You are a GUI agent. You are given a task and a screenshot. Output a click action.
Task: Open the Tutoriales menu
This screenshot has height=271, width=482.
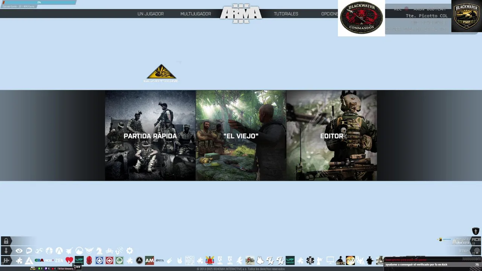point(286,14)
